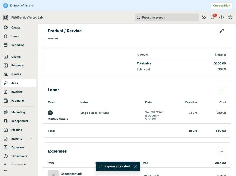
Task: Open Schedule in the sidebar
Action: click(19, 45)
